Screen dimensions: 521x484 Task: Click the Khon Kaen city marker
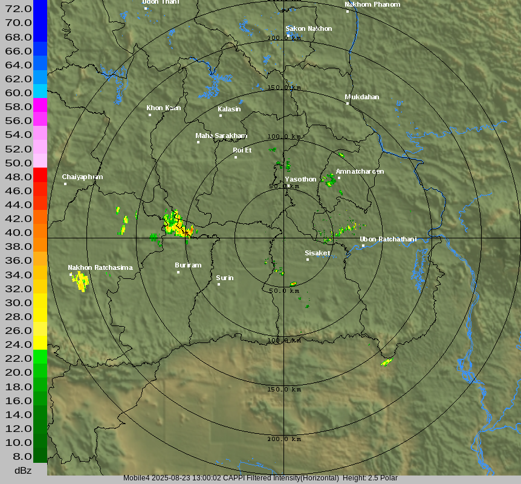pyautogui.click(x=150, y=115)
